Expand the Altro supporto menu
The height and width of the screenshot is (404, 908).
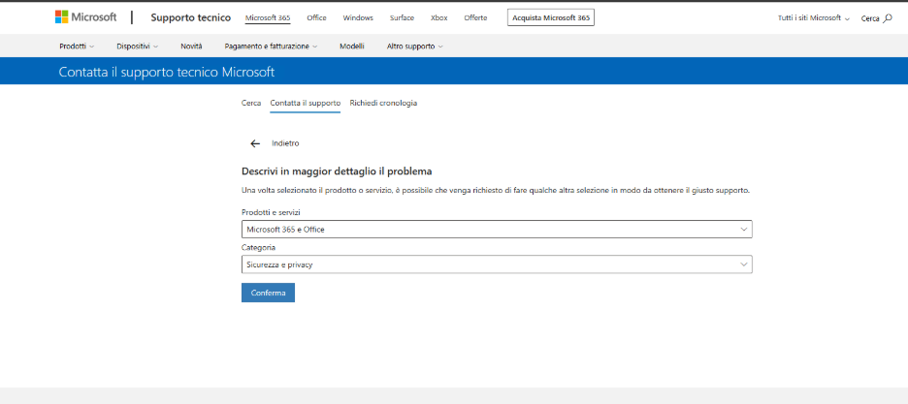pyautogui.click(x=414, y=47)
